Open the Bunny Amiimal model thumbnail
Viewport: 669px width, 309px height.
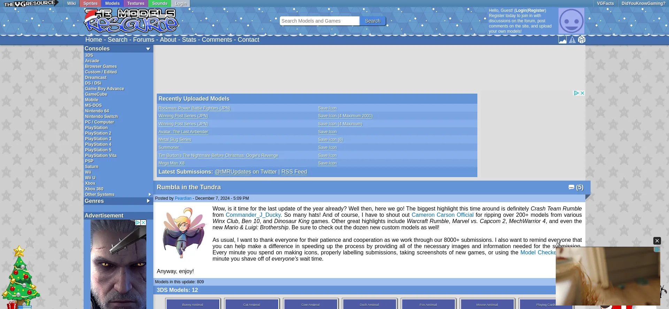pos(193,304)
